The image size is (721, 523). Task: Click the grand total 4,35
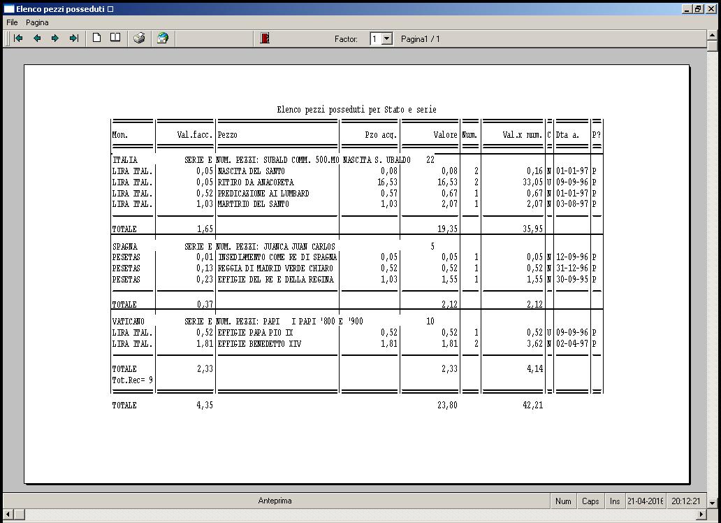[205, 405]
